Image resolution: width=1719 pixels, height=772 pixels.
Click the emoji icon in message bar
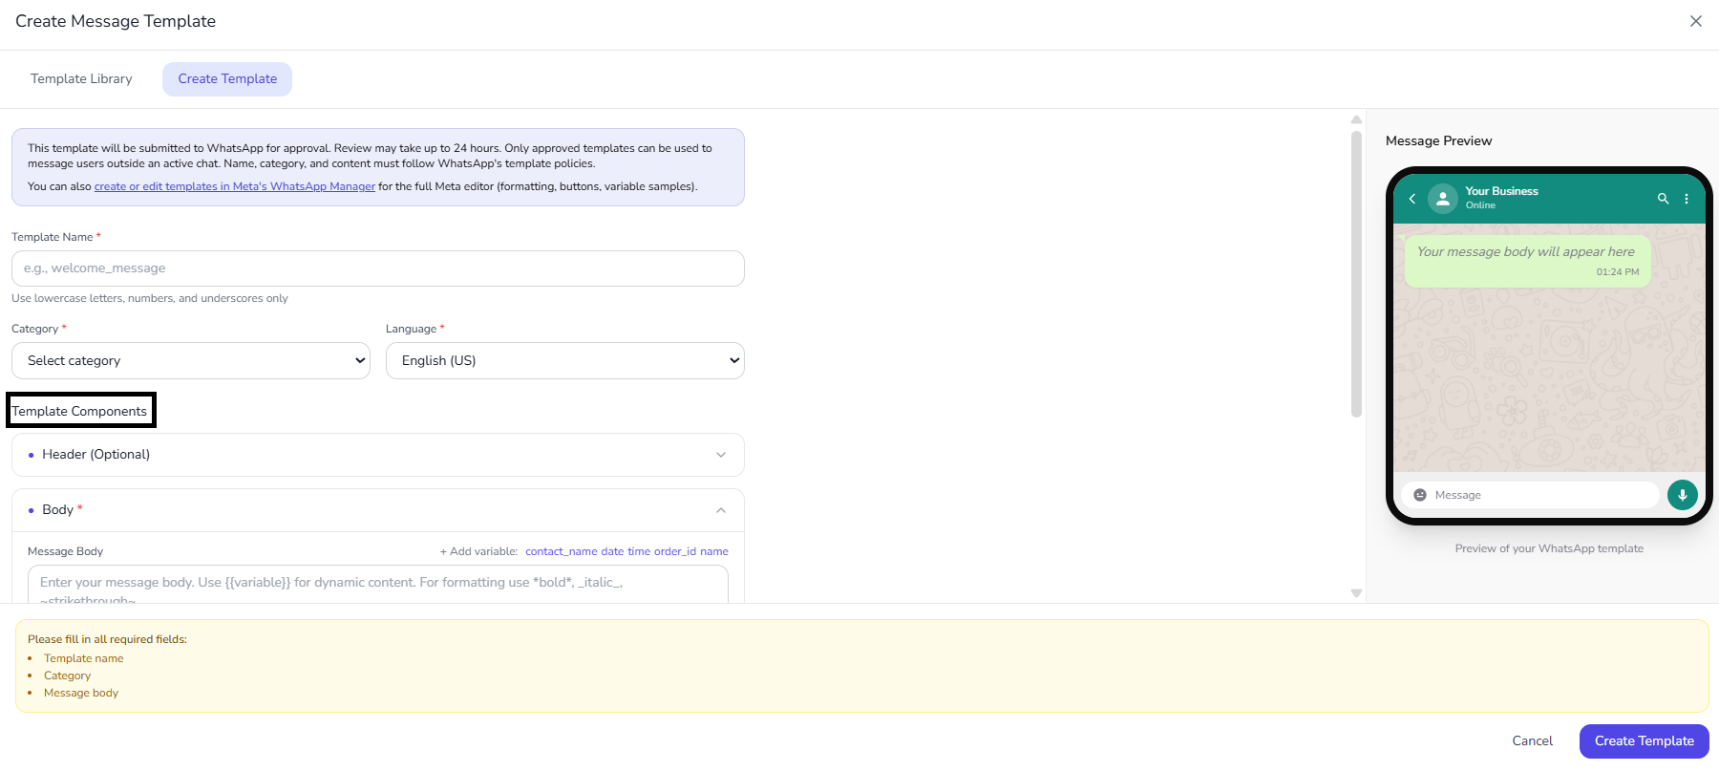pyautogui.click(x=1420, y=495)
